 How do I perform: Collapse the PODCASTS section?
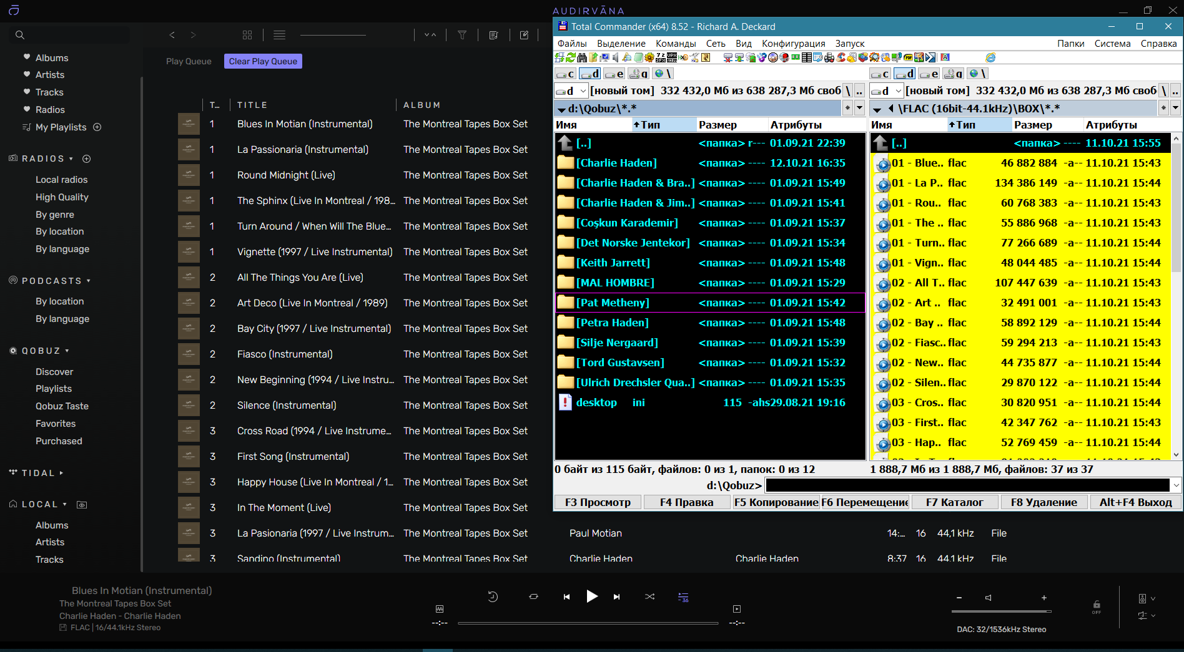[x=89, y=281]
